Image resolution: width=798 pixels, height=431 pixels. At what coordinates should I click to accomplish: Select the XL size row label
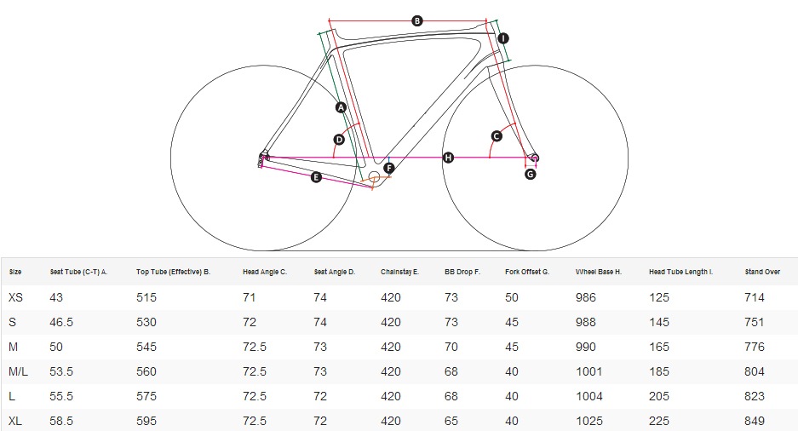(15, 421)
